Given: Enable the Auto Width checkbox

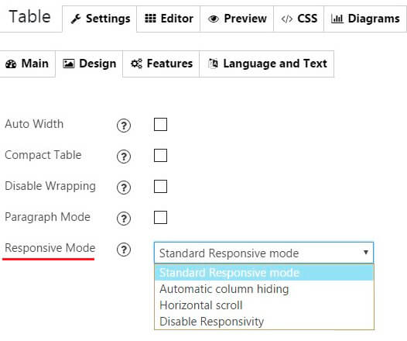Looking at the screenshot, I should click(x=160, y=124).
